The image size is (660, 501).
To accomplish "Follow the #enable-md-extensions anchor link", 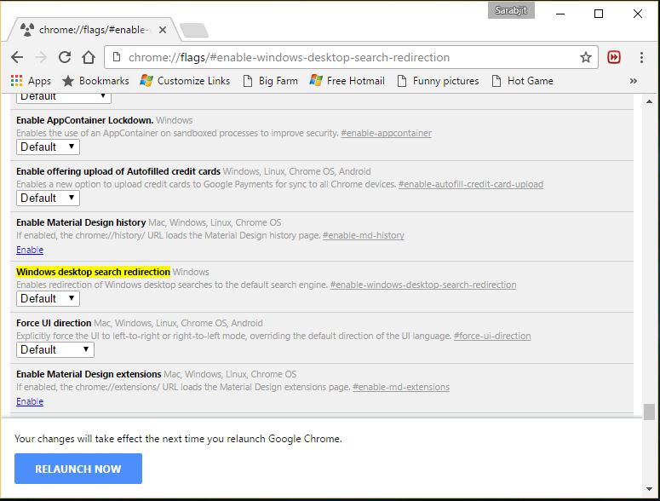I will click(x=401, y=387).
